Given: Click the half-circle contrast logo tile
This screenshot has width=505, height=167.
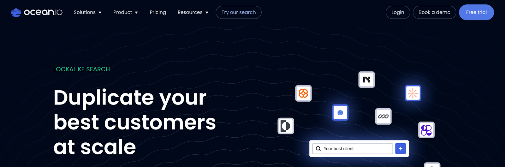Looking at the screenshot, I should click(286, 126).
